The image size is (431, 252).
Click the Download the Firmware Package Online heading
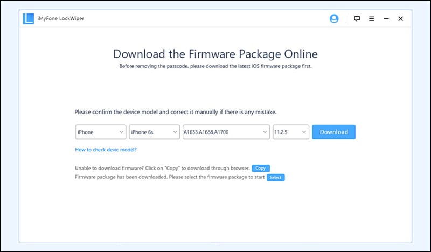click(215, 54)
